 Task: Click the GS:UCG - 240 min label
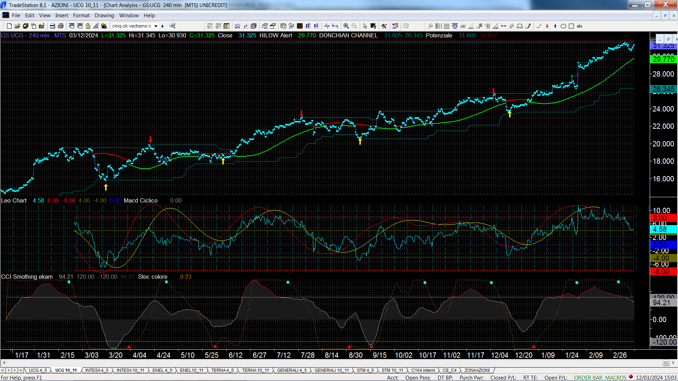(x=25, y=36)
